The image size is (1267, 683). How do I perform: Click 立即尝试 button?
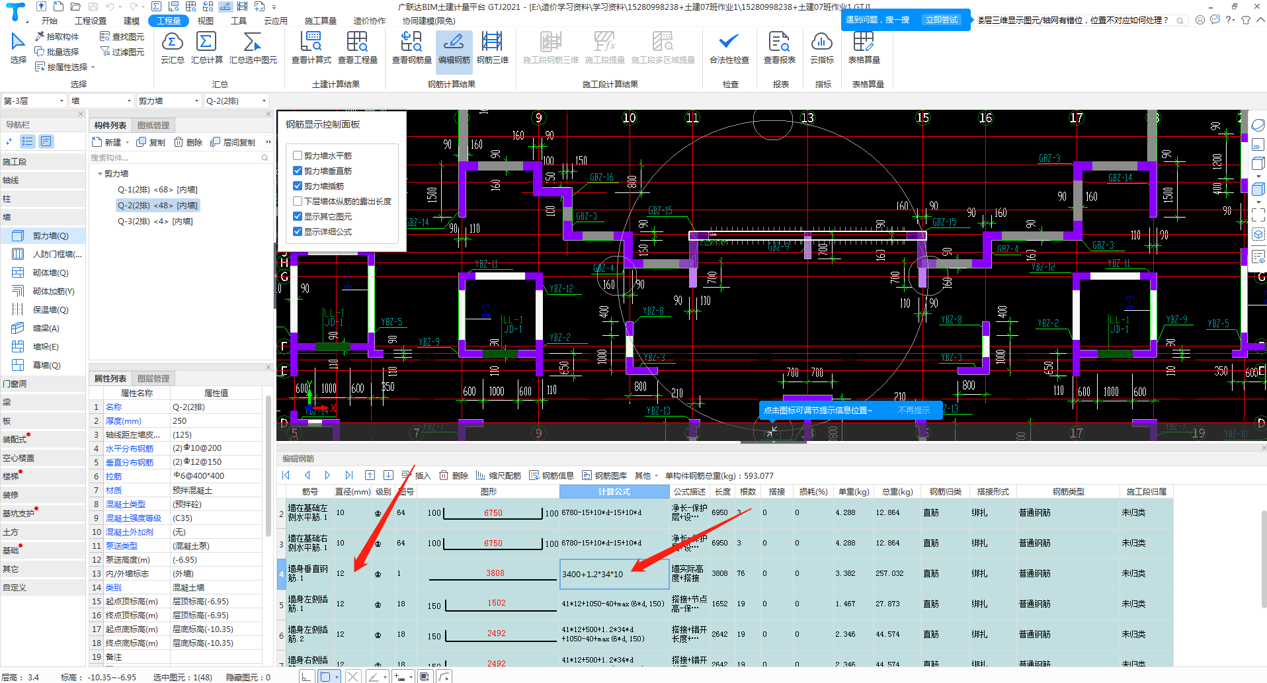[941, 20]
